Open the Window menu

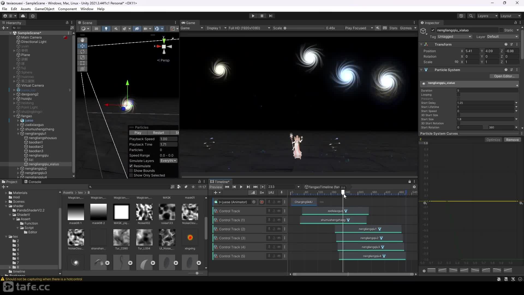coord(87,9)
